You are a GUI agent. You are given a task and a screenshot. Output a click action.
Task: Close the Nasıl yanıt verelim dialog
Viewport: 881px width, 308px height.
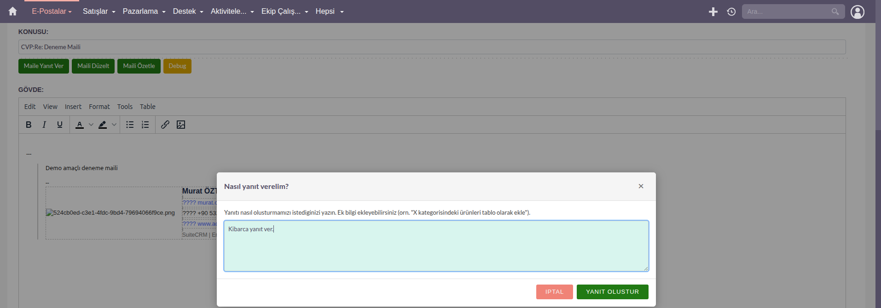641,186
